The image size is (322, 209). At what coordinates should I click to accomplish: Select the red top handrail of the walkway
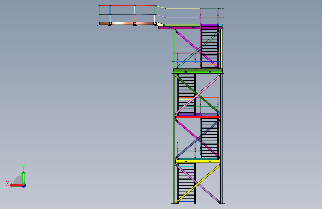tap(127, 6)
